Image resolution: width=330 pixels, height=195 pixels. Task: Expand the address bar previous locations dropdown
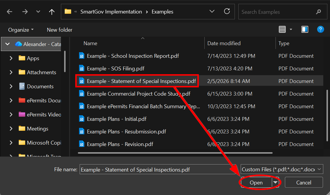pos(212,12)
